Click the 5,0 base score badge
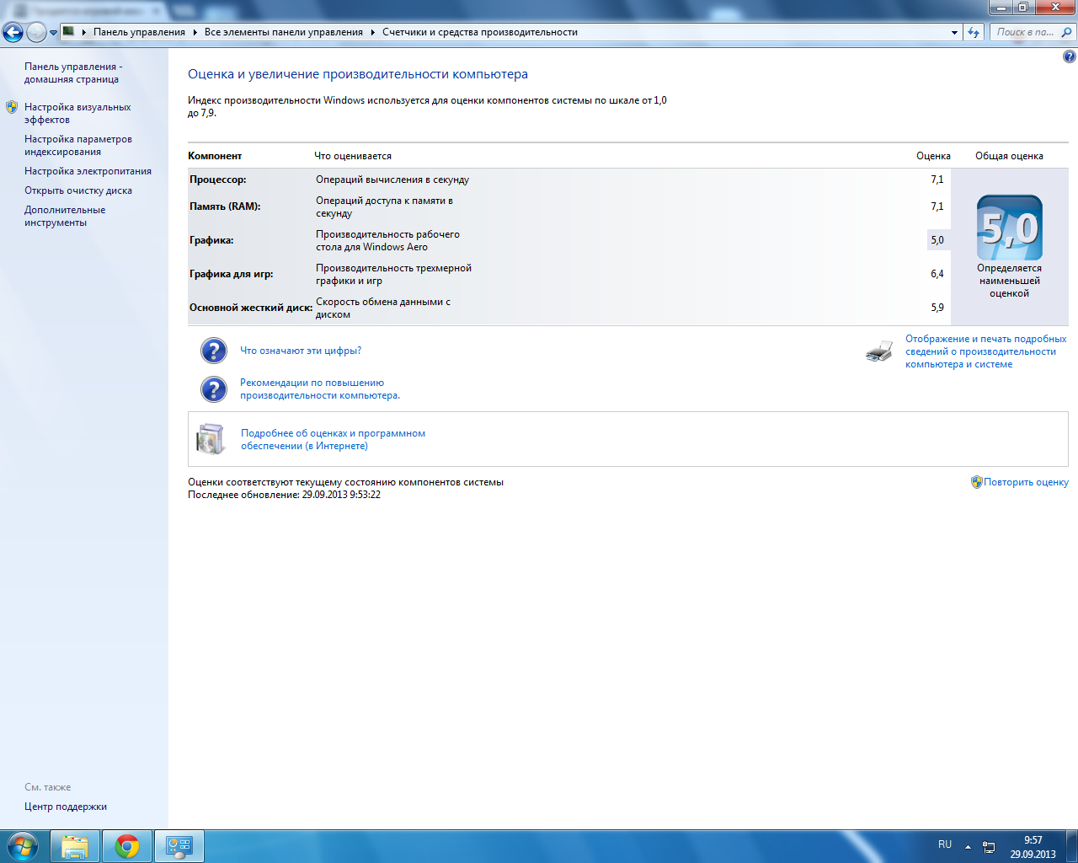Viewport: 1078px width, 863px height. click(x=1010, y=228)
